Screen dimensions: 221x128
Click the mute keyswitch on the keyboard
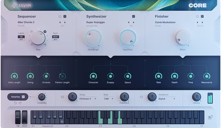click(x=35, y=116)
